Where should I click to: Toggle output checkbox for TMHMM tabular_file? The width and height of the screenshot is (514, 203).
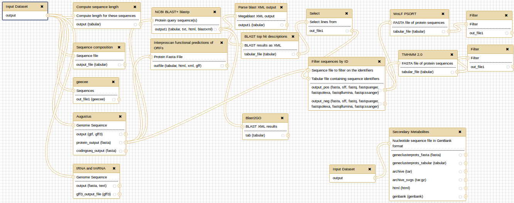[452, 72]
